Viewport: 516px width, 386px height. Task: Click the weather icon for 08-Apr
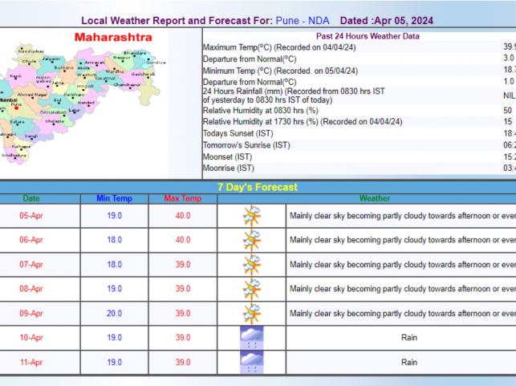(x=252, y=289)
